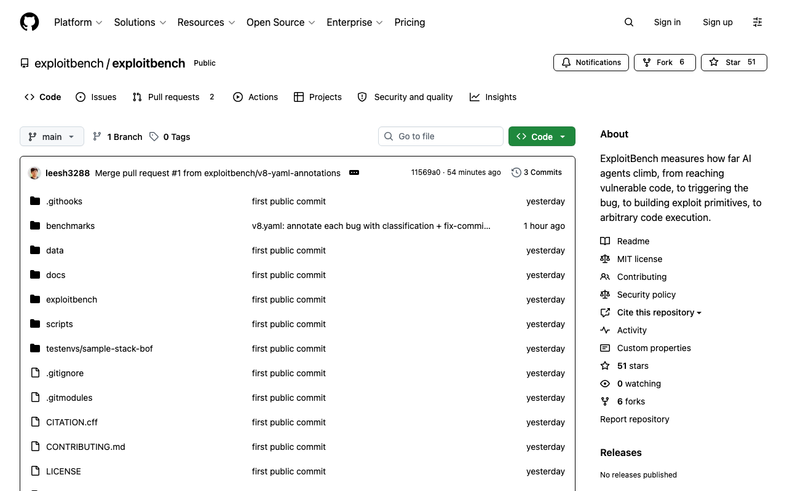Click the fork icon beside 6 forks

(605, 401)
